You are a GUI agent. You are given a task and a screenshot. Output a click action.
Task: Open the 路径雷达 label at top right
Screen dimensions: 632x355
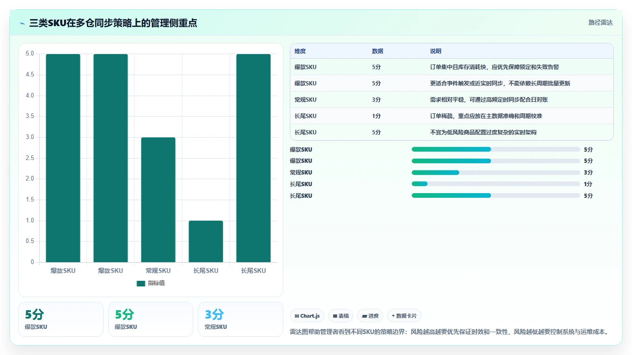click(600, 22)
